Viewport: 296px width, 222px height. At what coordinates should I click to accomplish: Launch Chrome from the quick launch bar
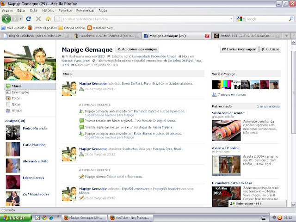coord(44,218)
